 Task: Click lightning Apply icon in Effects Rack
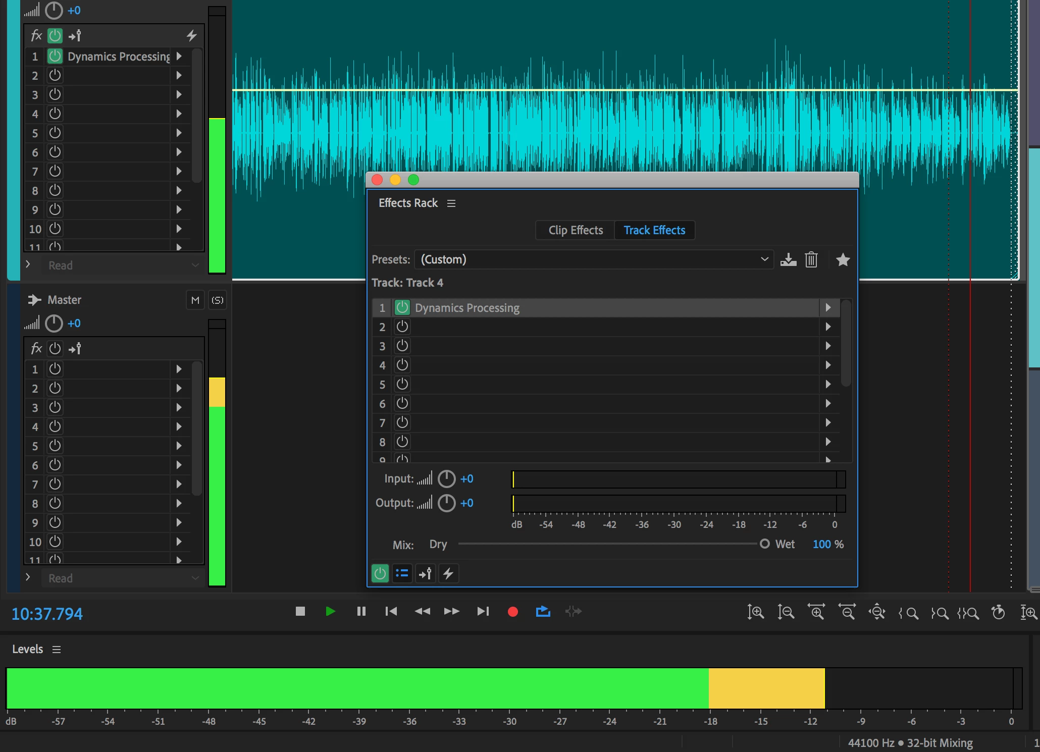coord(448,574)
